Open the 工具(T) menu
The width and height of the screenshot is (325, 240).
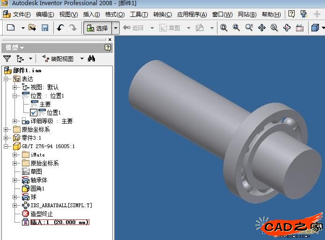coord(139,15)
